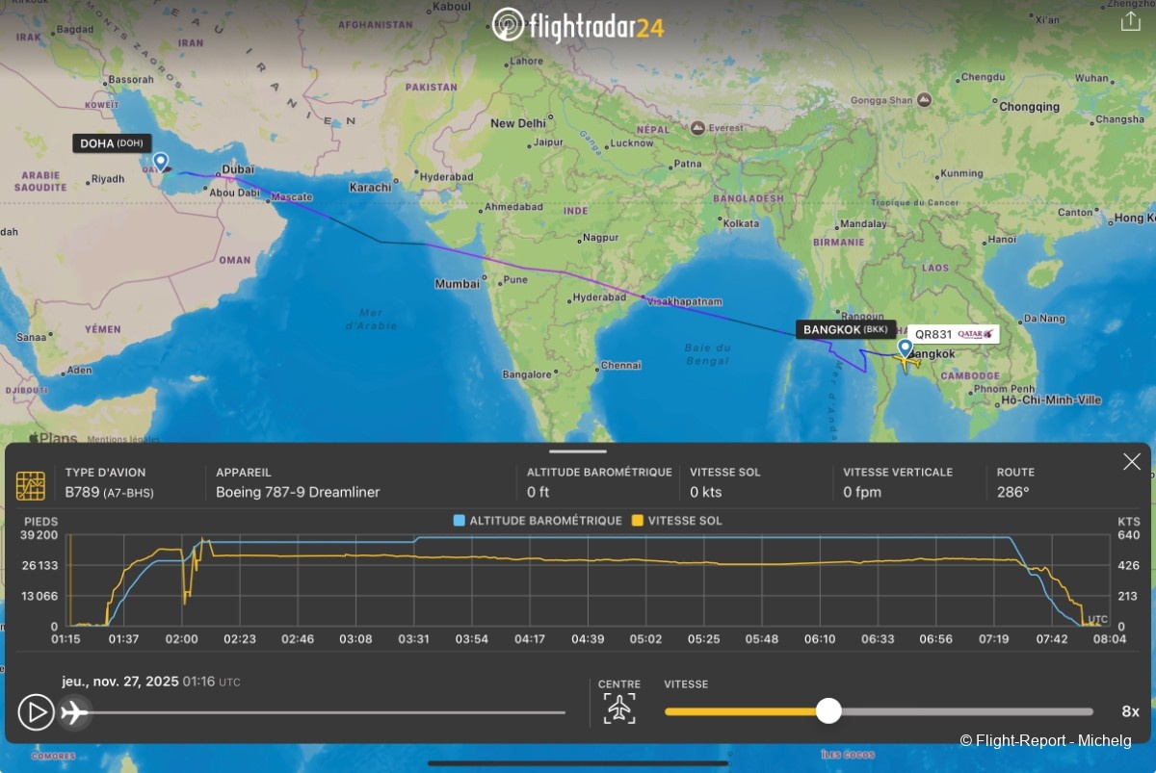Close the flight details panel
This screenshot has height=773, width=1156.
[1131, 462]
